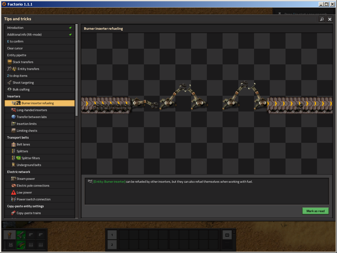
Task: Open the Underground belts icon
Action: point(13,165)
